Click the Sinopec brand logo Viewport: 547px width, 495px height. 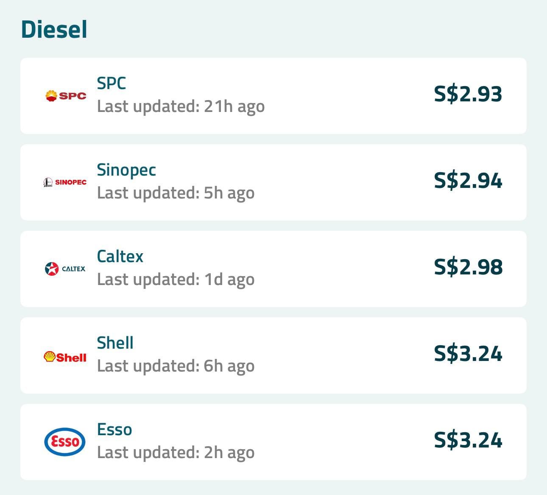[64, 182]
